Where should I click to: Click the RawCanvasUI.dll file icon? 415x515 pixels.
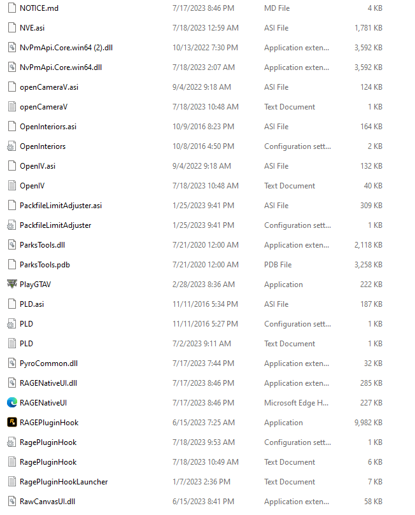click(12, 501)
